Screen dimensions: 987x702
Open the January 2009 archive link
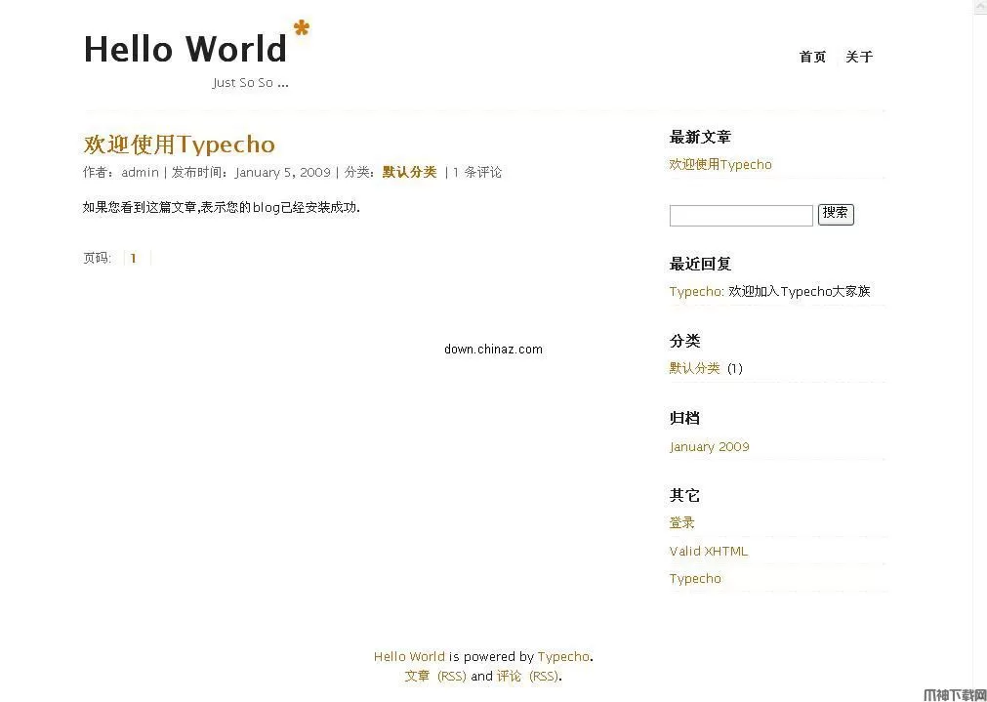point(709,446)
